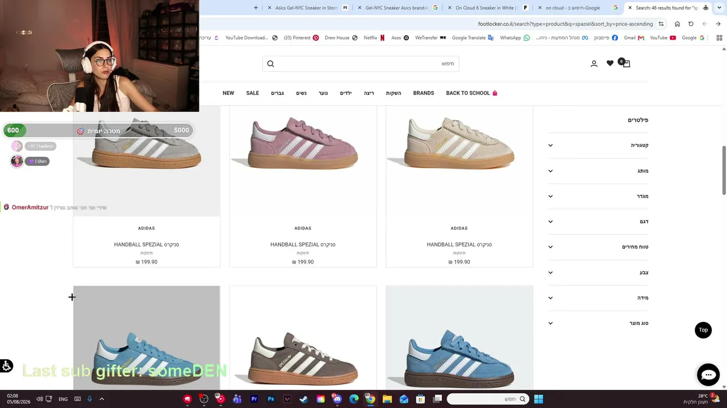Image resolution: width=727 pixels, height=408 pixels.
Task: Open the volume control in system tray
Action: tap(39, 399)
